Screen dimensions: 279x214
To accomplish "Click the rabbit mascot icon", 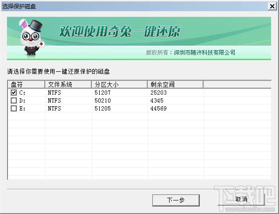I will click(x=32, y=38).
